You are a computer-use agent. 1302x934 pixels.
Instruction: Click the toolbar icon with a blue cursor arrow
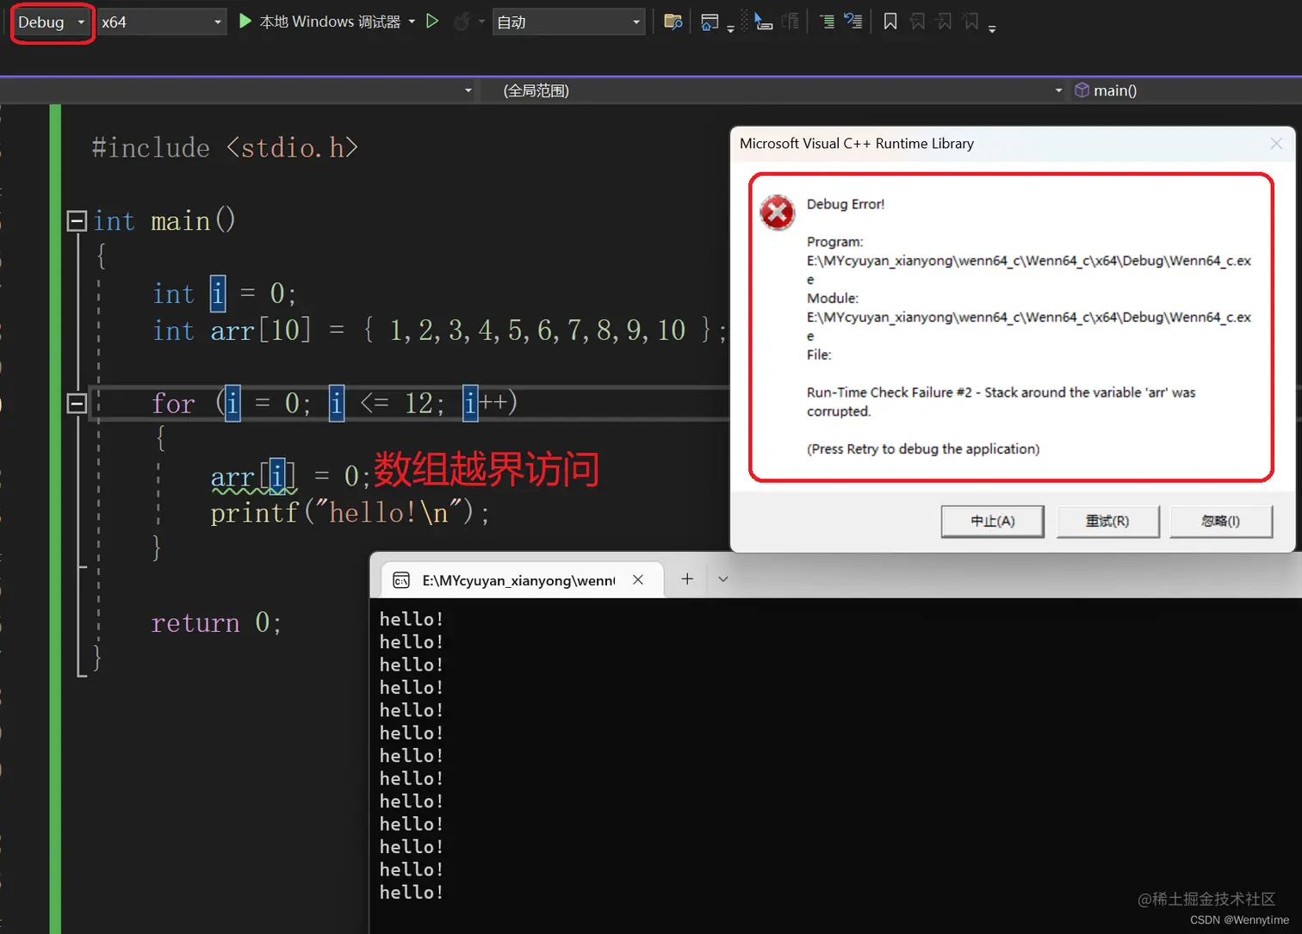(763, 22)
